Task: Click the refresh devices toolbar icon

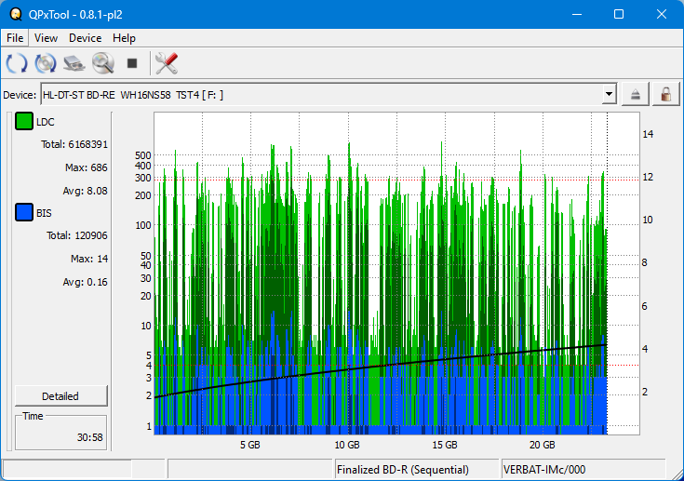Action: click(17, 63)
